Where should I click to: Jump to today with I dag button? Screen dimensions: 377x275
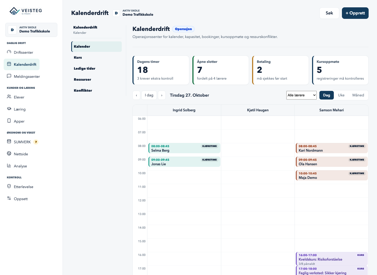coord(149,95)
